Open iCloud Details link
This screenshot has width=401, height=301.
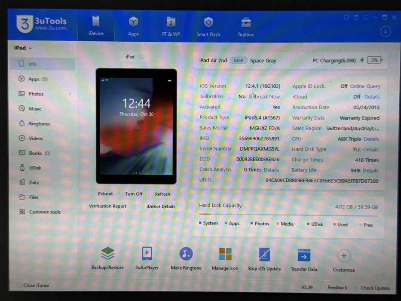coord(372,97)
